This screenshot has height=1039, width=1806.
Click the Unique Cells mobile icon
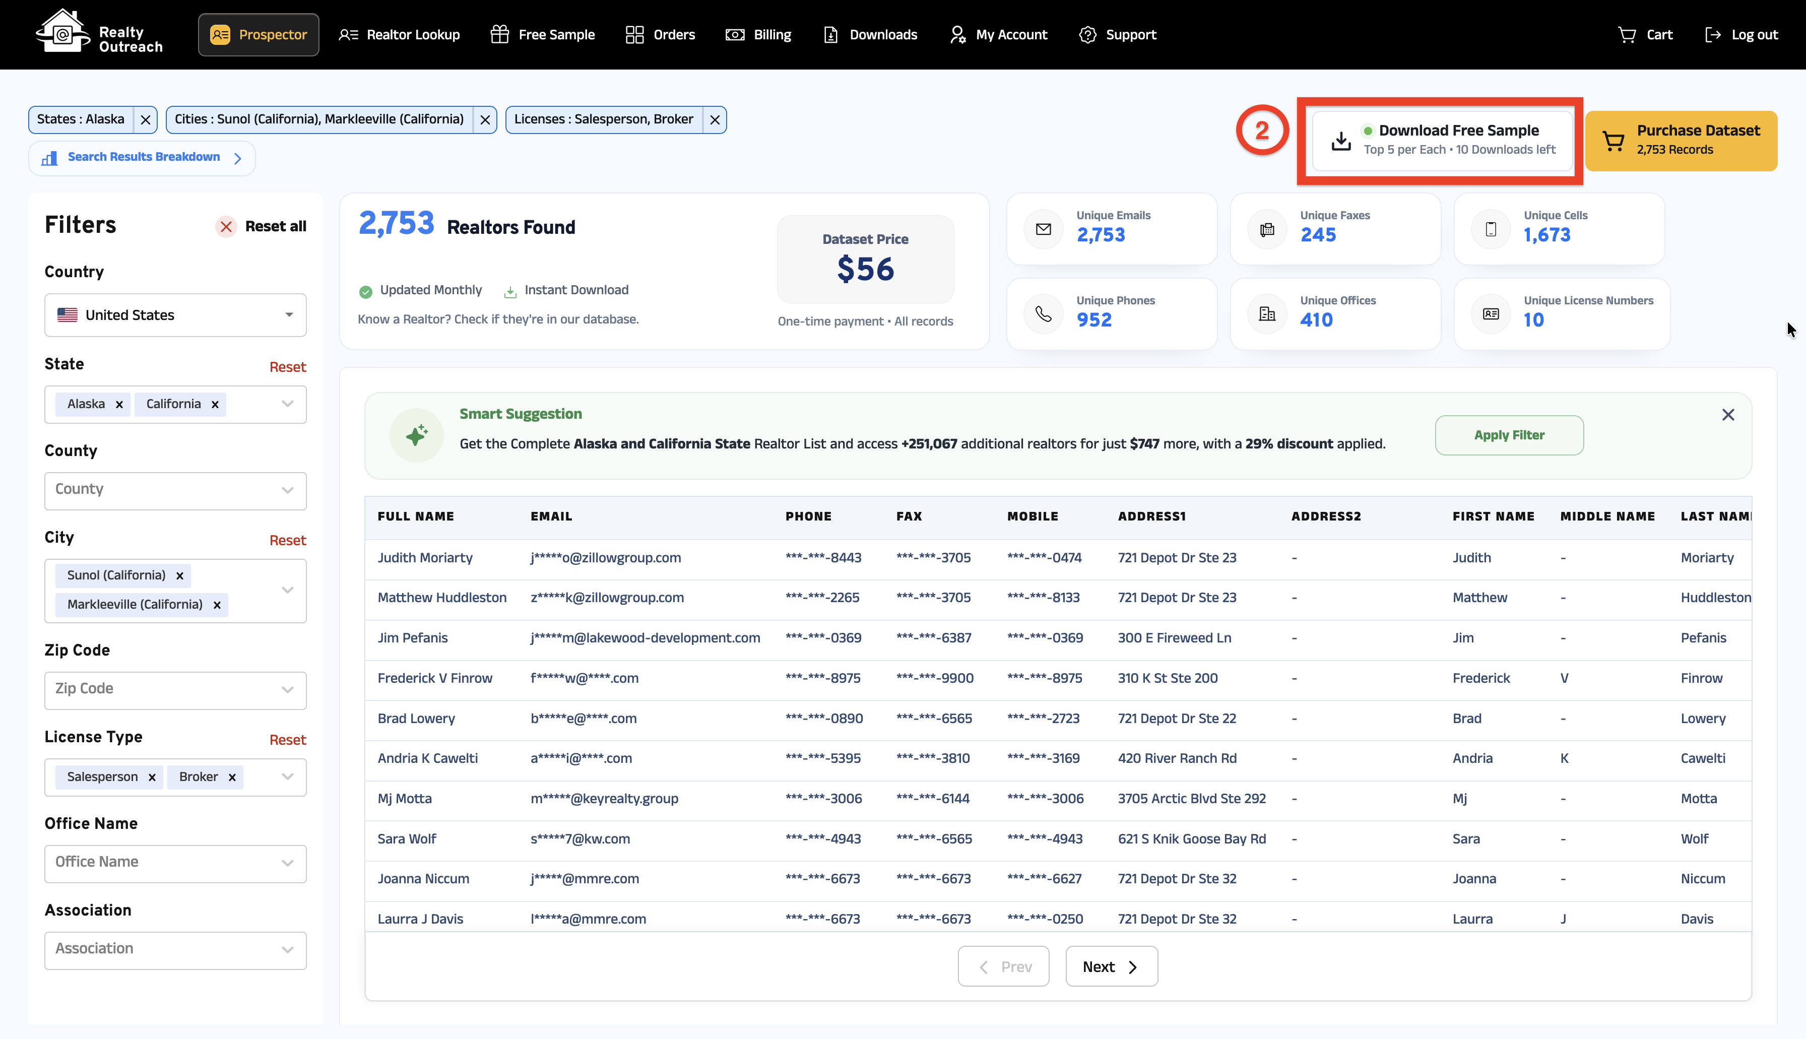click(x=1491, y=229)
